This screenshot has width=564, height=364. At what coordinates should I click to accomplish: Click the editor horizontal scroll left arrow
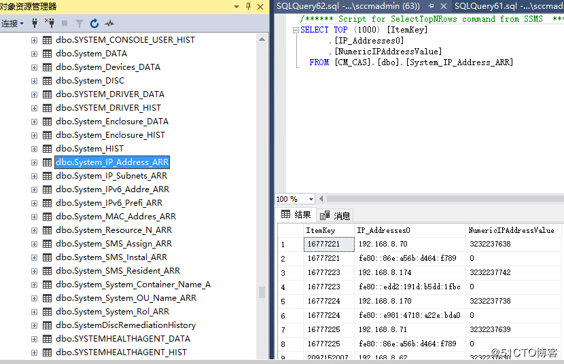pyautogui.click(x=321, y=199)
